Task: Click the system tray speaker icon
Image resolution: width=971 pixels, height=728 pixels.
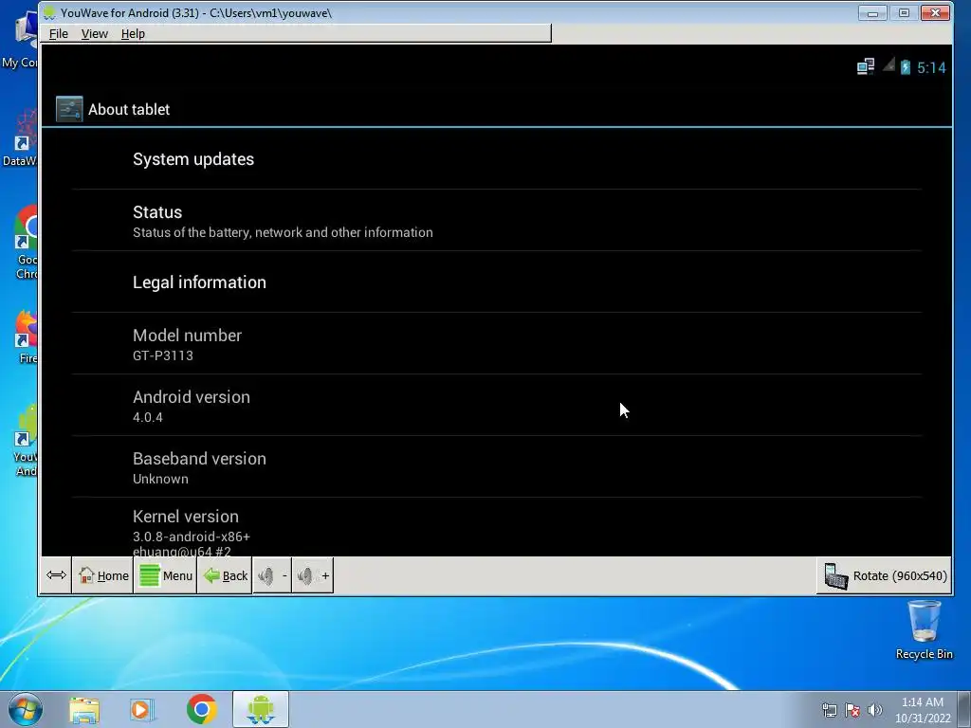Action: click(x=875, y=710)
